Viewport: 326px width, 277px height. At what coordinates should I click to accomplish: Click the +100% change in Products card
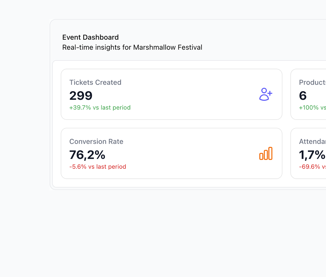pyautogui.click(x=312, y=107)
